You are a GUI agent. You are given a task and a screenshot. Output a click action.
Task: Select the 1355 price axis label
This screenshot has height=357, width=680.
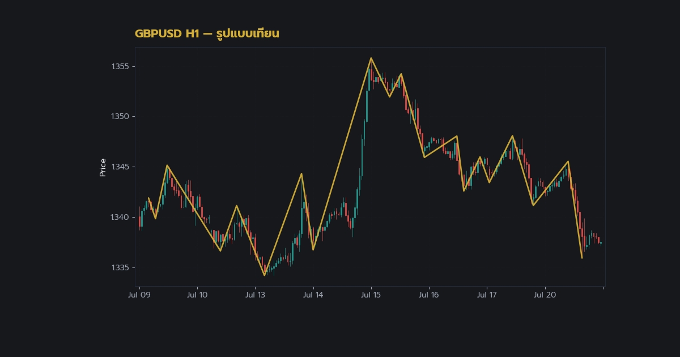point(120,66)
